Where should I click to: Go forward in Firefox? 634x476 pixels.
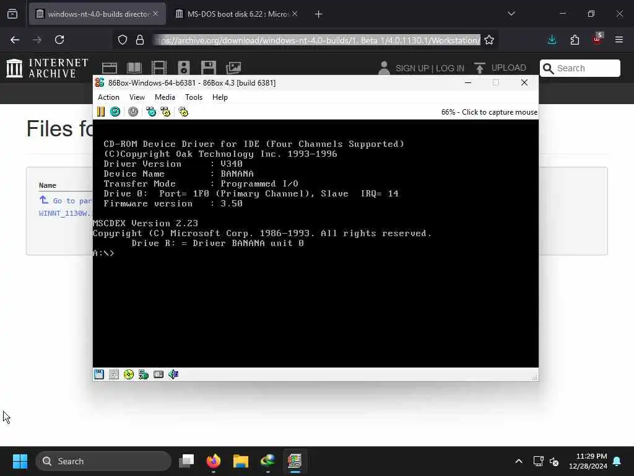click(37, 40)
